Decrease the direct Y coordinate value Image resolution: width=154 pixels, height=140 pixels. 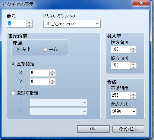52,84
